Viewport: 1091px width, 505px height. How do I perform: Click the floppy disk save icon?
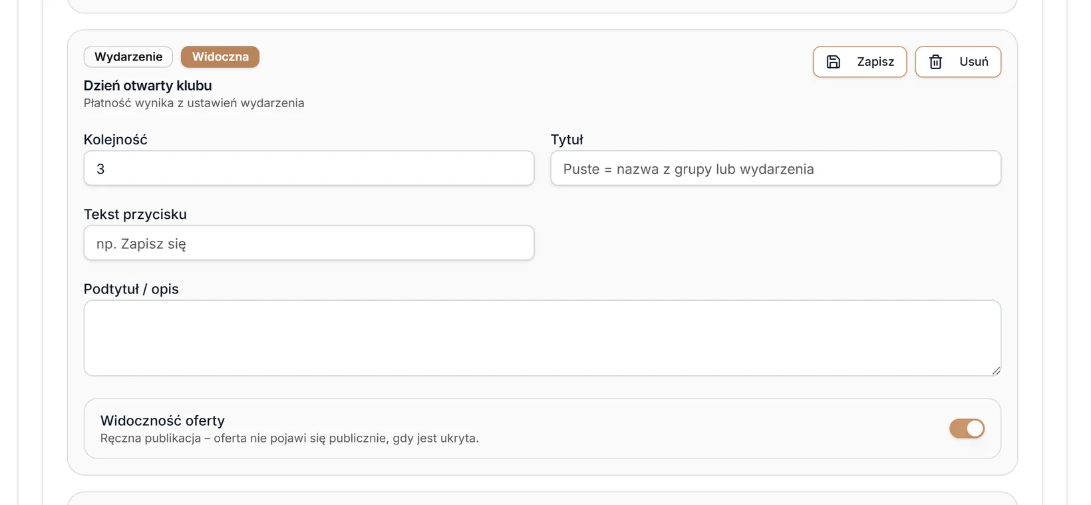point(834,62)
